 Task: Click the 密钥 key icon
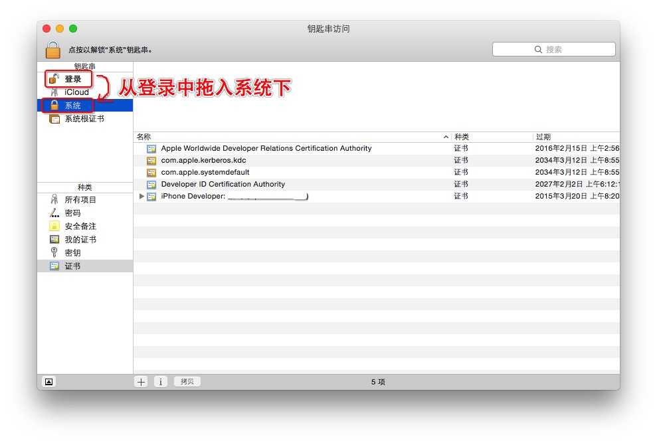coord(54,252)
